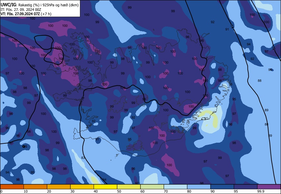Viewport: 281px width, 194px height.
Task: Click the medium blue 90–95 legend swatch
Action: [222, 187]
